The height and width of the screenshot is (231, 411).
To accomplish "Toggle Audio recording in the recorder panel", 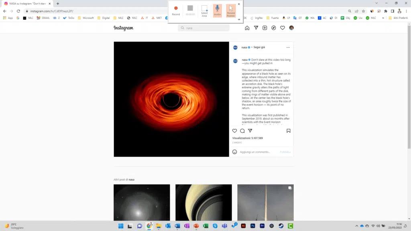I will pyautogui.click(x=217, y=10).
